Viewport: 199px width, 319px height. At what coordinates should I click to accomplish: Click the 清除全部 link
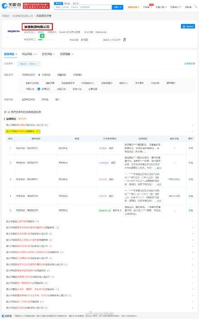click(190, 64)
